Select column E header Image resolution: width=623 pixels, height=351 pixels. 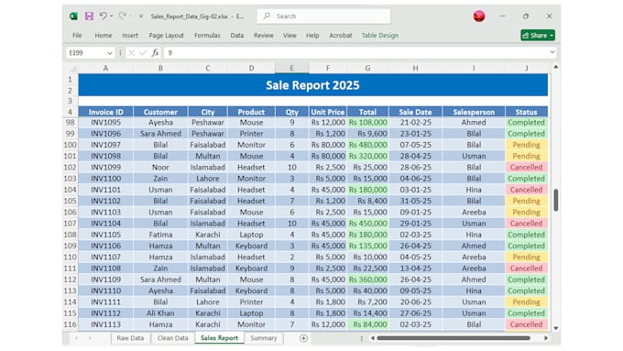coord(291,69)
